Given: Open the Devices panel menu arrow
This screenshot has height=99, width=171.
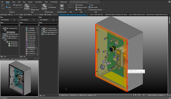Looking at the screenshot, I should pos(53,15).
